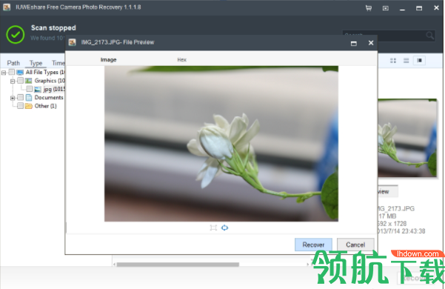Click the horizontal scrollbar thumb
The height and width of the screenshot is (289, 445).
coord(178,265)
